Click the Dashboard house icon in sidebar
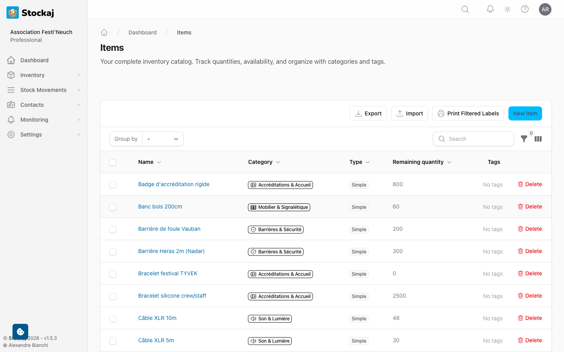This screenshot has width=564, height=352. click(x=11, y=60)
